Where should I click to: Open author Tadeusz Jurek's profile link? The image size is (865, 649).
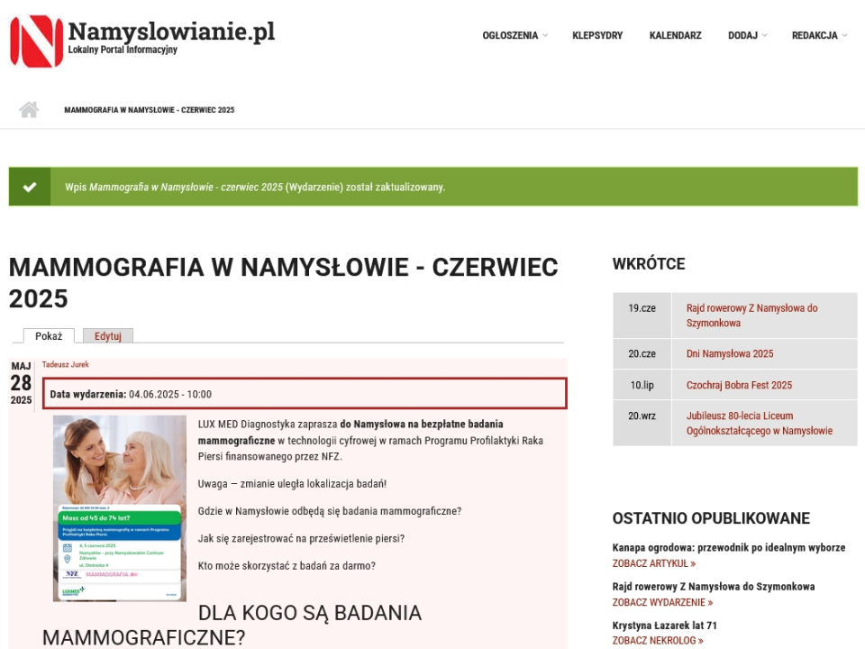66,365
